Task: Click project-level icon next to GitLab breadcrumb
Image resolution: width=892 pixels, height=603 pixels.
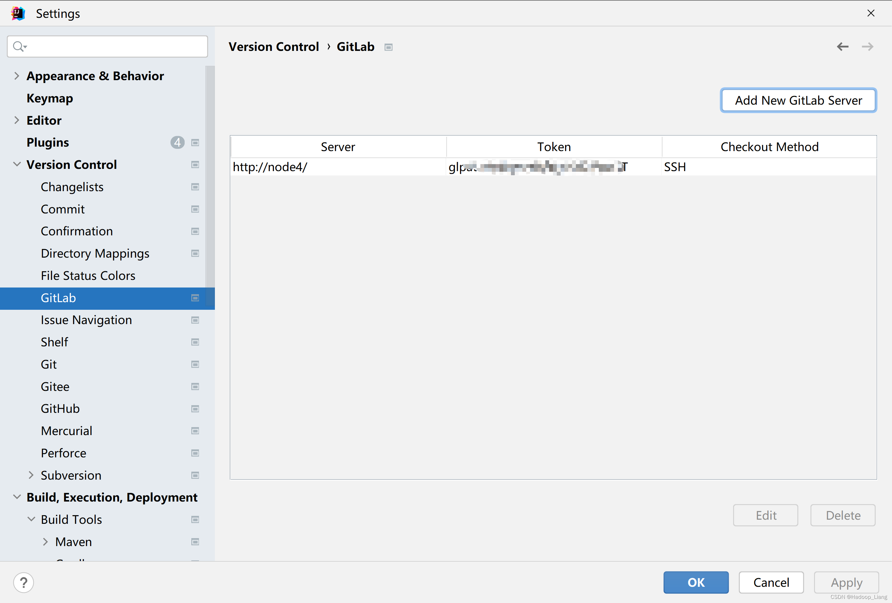Action: [x=388, y=47]
